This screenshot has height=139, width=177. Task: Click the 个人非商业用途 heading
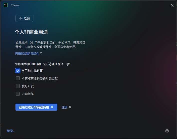[x=31, y=32]
